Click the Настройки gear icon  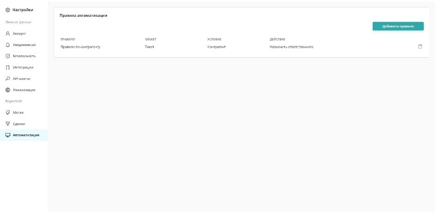pyautogui.click(x=8, y=10)
